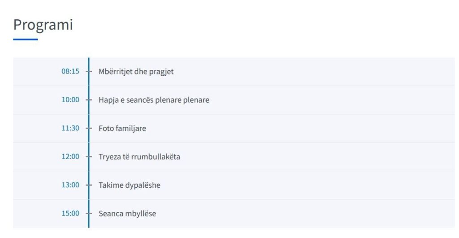Select the Tryeza të rrumbullakëta entry
This screenshot has width=459, height=238.
coord(139,156)
